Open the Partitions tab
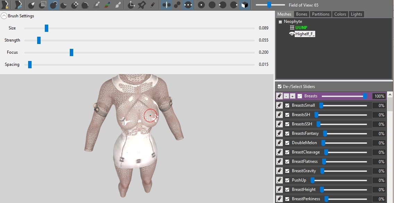 click(320, 14)
